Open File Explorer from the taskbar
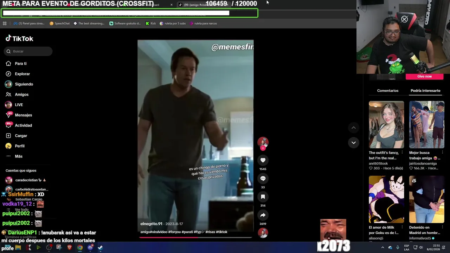Screen dimensions: 450x253 (x=18, y=248)
